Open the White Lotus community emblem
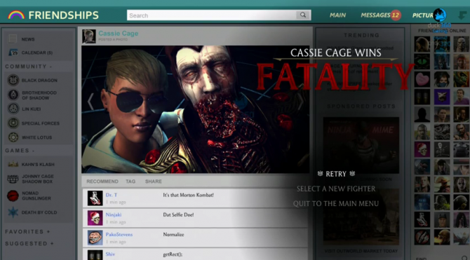This screenshot has height=260, width=470. 13,137
